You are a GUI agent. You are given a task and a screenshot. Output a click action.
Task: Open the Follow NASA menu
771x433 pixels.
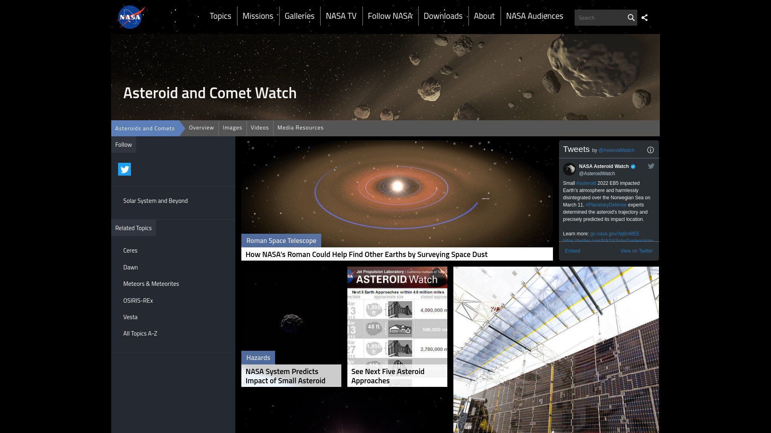pyautogui.click(x=390, y=16)
